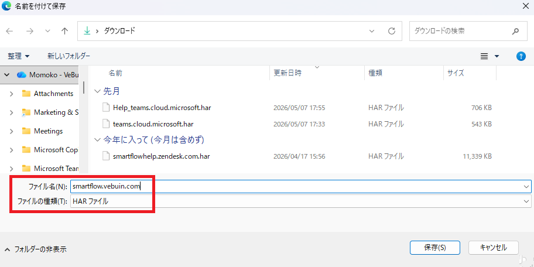Click the 2026/05/07 17:33 date cell
The height and width of the screenshot is (267, 534).
coord(299,124)
